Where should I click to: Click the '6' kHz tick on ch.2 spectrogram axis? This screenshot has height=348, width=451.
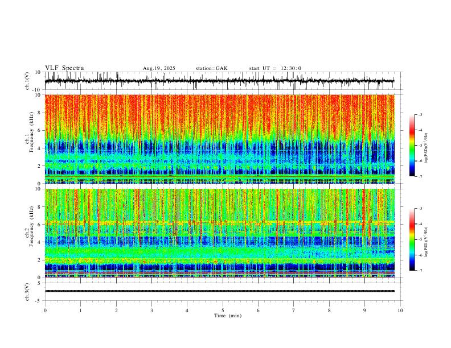[39, 225]
